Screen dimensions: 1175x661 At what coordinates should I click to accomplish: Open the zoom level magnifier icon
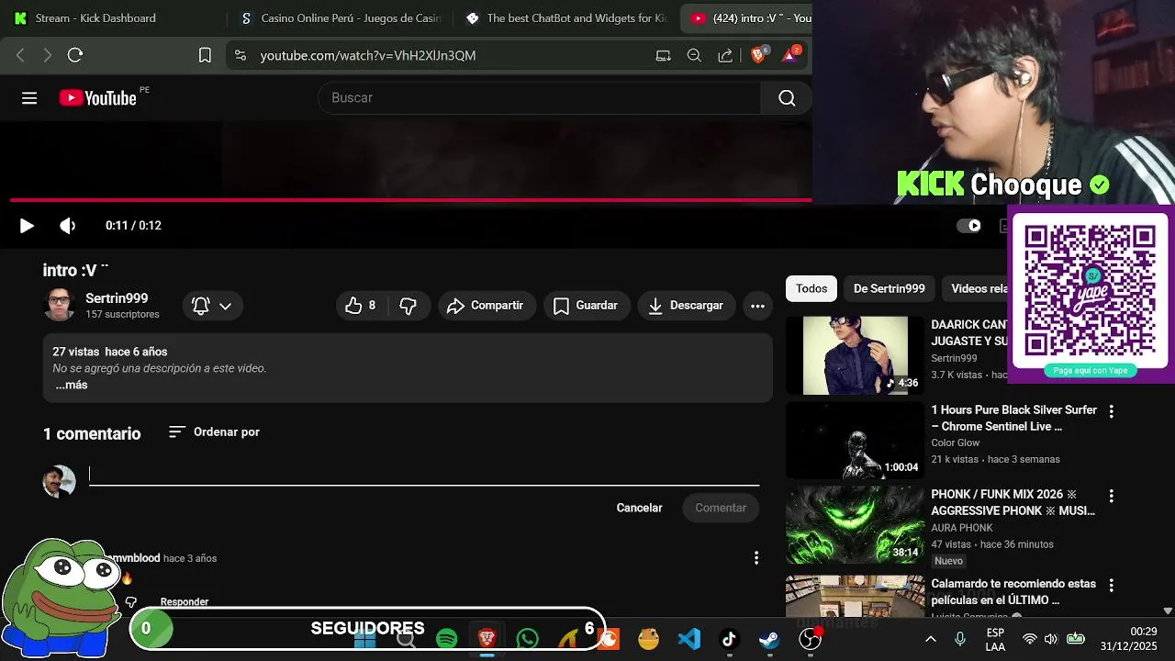click(x=694, y=55)
